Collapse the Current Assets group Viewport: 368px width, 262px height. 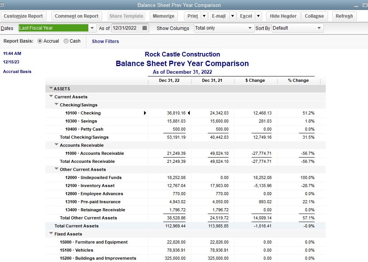[51, 97]
